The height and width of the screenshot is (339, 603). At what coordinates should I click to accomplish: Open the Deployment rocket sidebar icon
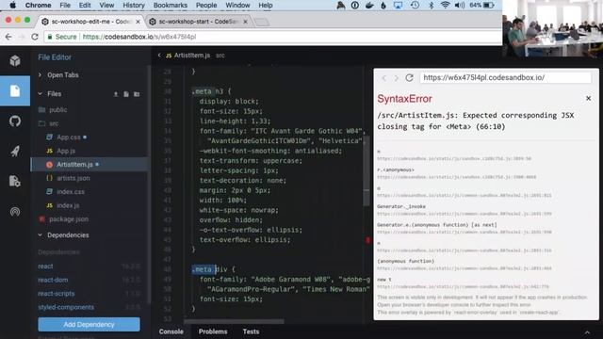(x=15, y=151)
